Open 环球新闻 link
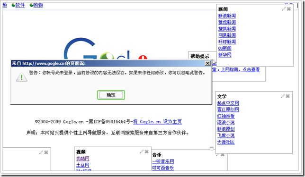The image size is (305, 177). (227, 42)
